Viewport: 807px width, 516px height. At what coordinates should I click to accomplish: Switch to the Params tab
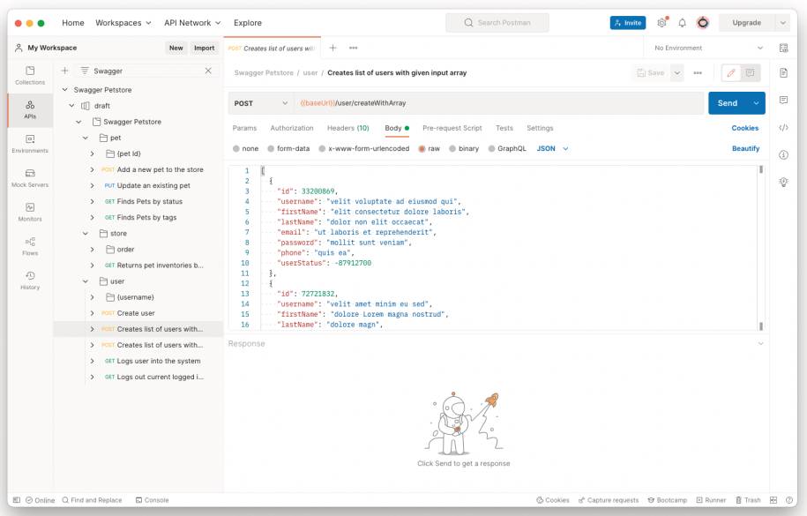click(x=244, y=128)
